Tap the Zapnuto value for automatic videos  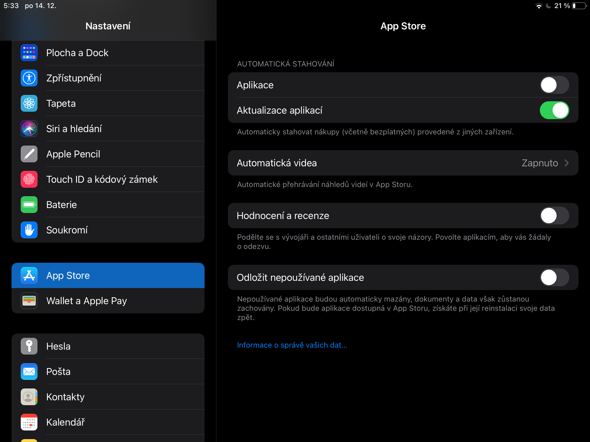click(x=540, y=163)
